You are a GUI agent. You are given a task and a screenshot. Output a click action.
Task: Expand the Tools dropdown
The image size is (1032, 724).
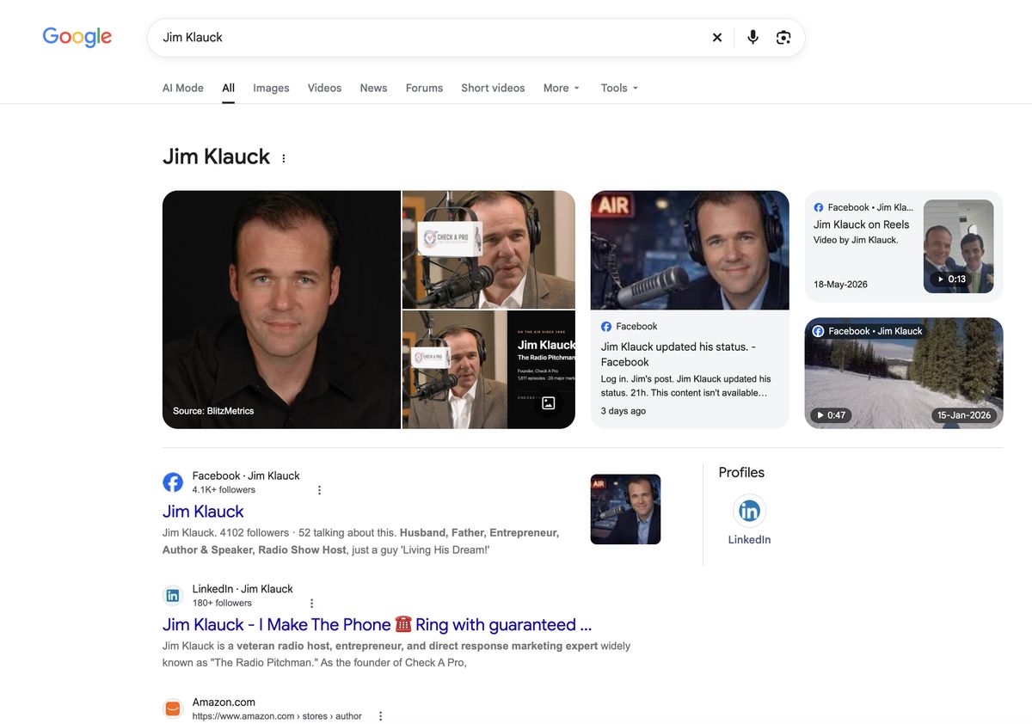pos(619,88)
